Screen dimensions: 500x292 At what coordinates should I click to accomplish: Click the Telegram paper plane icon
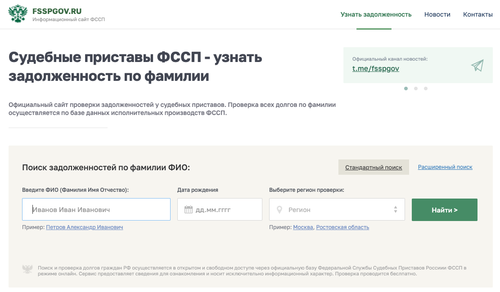[x=477, y=65]
